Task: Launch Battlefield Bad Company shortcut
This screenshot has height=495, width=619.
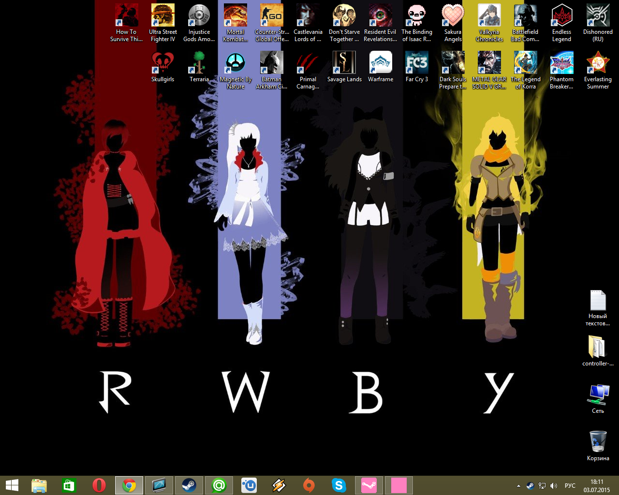Action: pos(526,23)
